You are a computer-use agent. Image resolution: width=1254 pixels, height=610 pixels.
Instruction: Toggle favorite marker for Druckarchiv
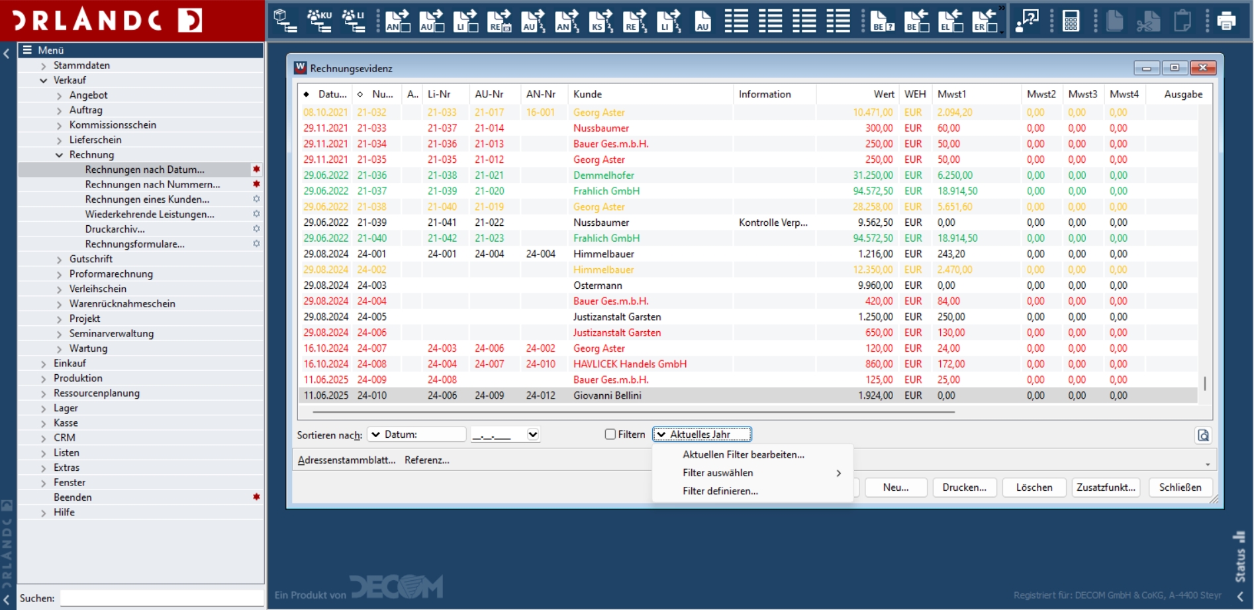(x=256, y=229)
